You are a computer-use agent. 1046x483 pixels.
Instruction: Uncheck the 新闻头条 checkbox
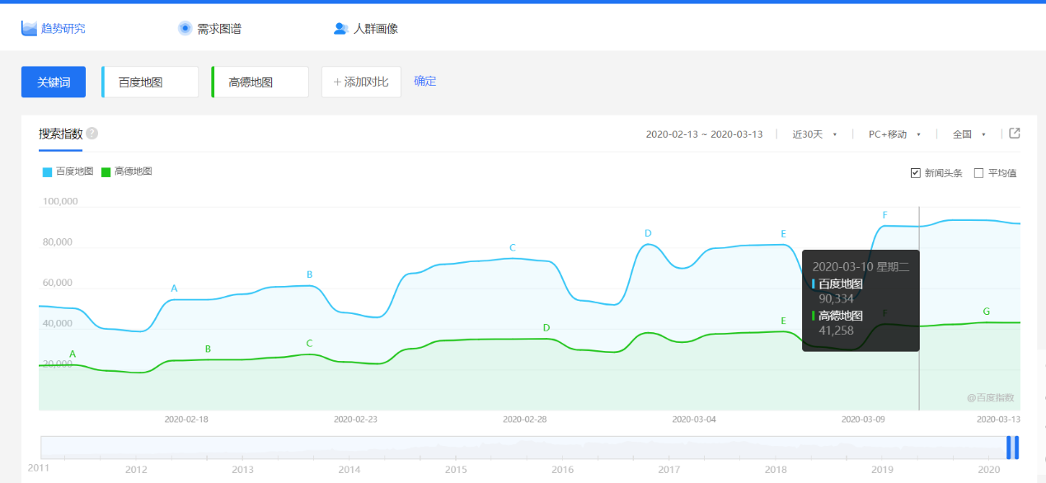pyautogui.click(x=914, y=172)
